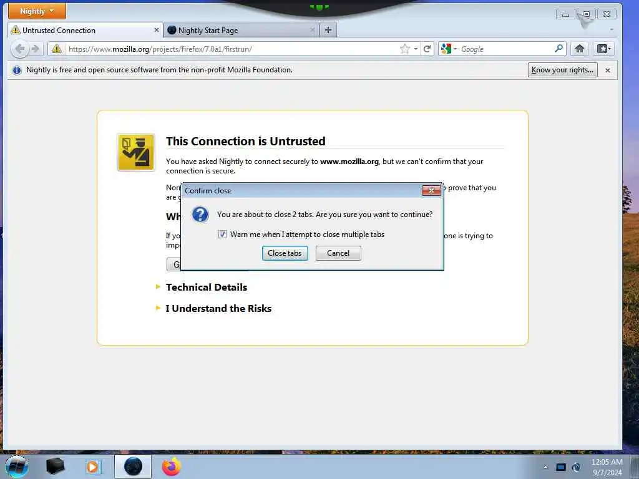Click the taskbar clock showing 12:05 AM

(x=607, y=467)
